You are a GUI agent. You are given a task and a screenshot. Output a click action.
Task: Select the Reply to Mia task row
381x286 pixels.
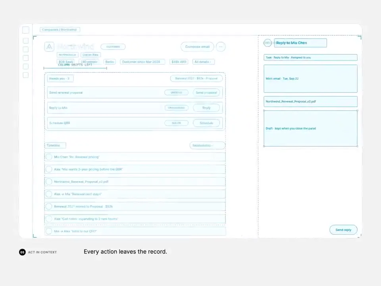point(135,108)
